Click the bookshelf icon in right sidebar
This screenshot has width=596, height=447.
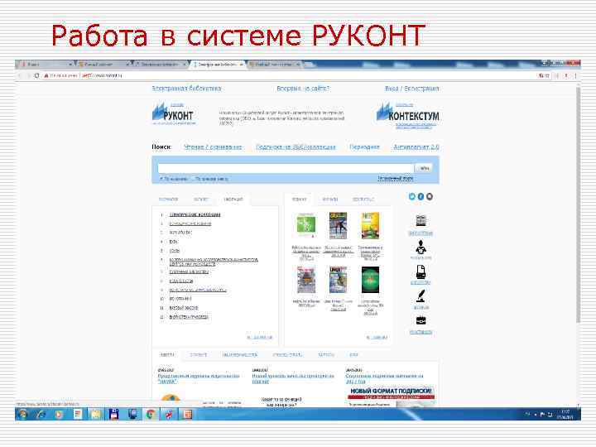tap(421, 221)
